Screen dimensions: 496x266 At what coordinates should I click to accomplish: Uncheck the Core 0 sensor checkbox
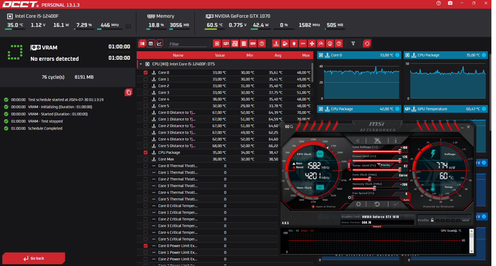(x=146, y=73)
